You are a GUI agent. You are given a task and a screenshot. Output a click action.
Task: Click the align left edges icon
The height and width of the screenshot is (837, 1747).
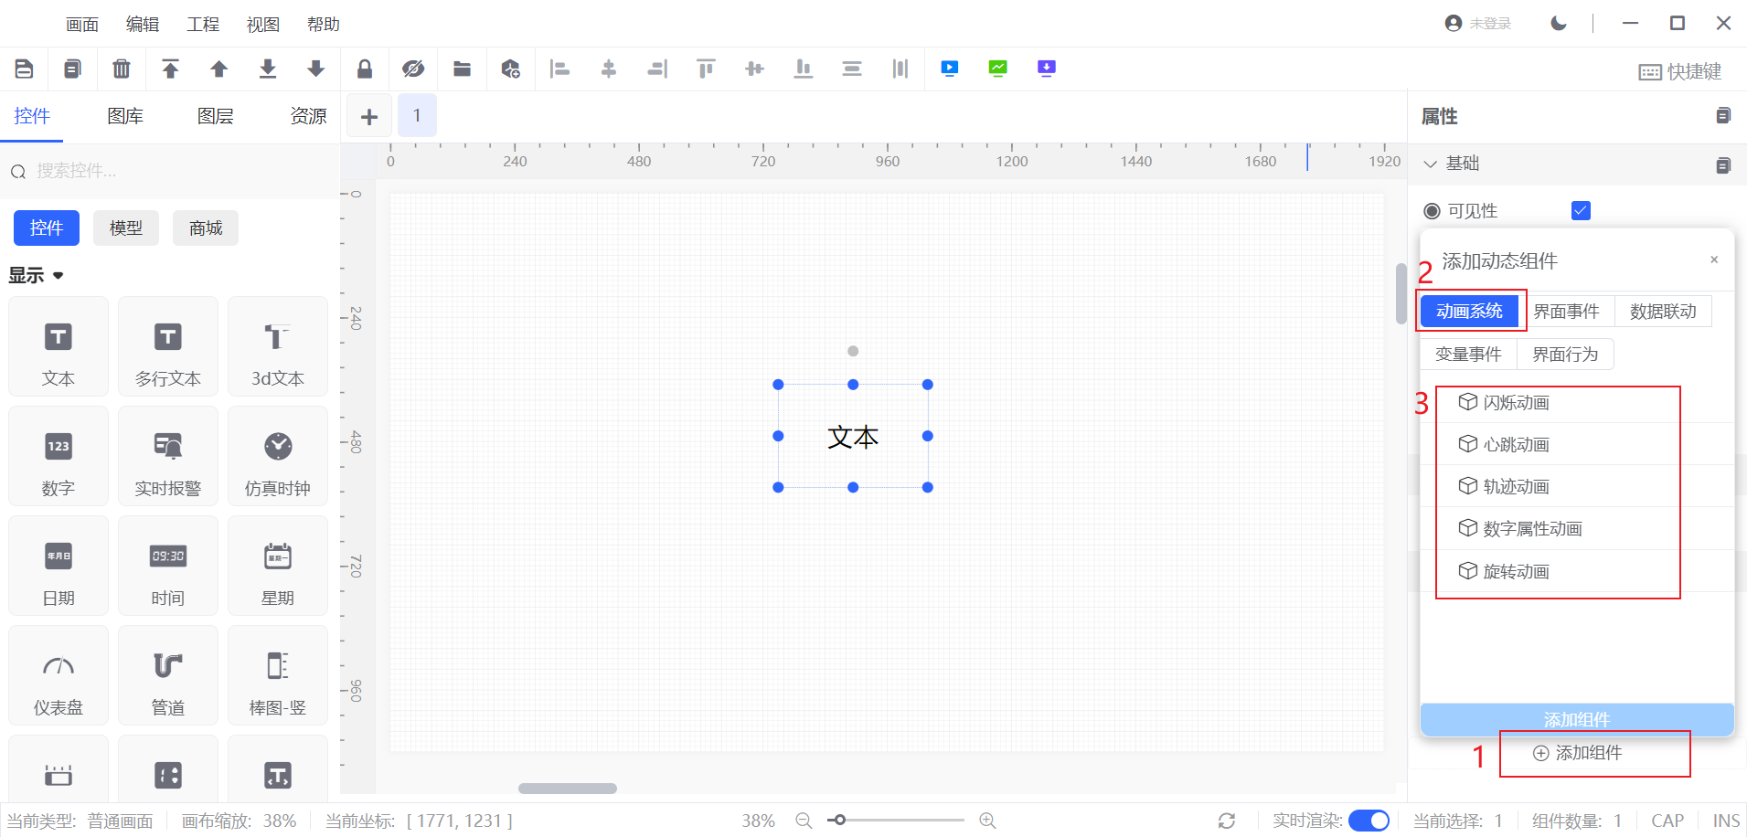(559, 69)
